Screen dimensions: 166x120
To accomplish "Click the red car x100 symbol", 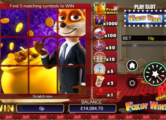I will tap(99, 33).
